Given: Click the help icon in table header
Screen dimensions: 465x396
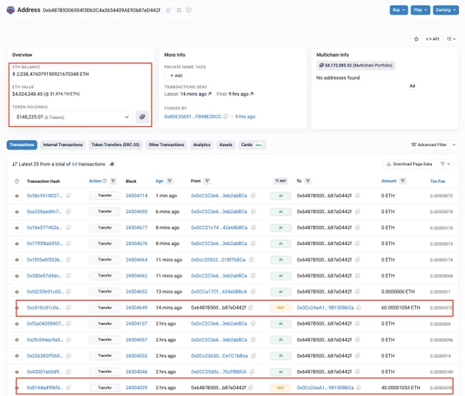Looking at the screenshot, I should pos(17,181).
